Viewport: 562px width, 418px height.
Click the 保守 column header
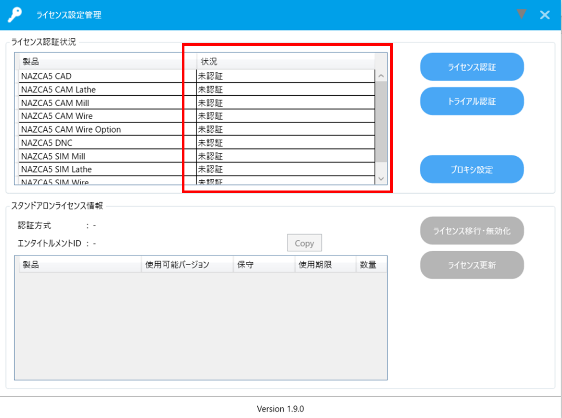pos(264,264)
